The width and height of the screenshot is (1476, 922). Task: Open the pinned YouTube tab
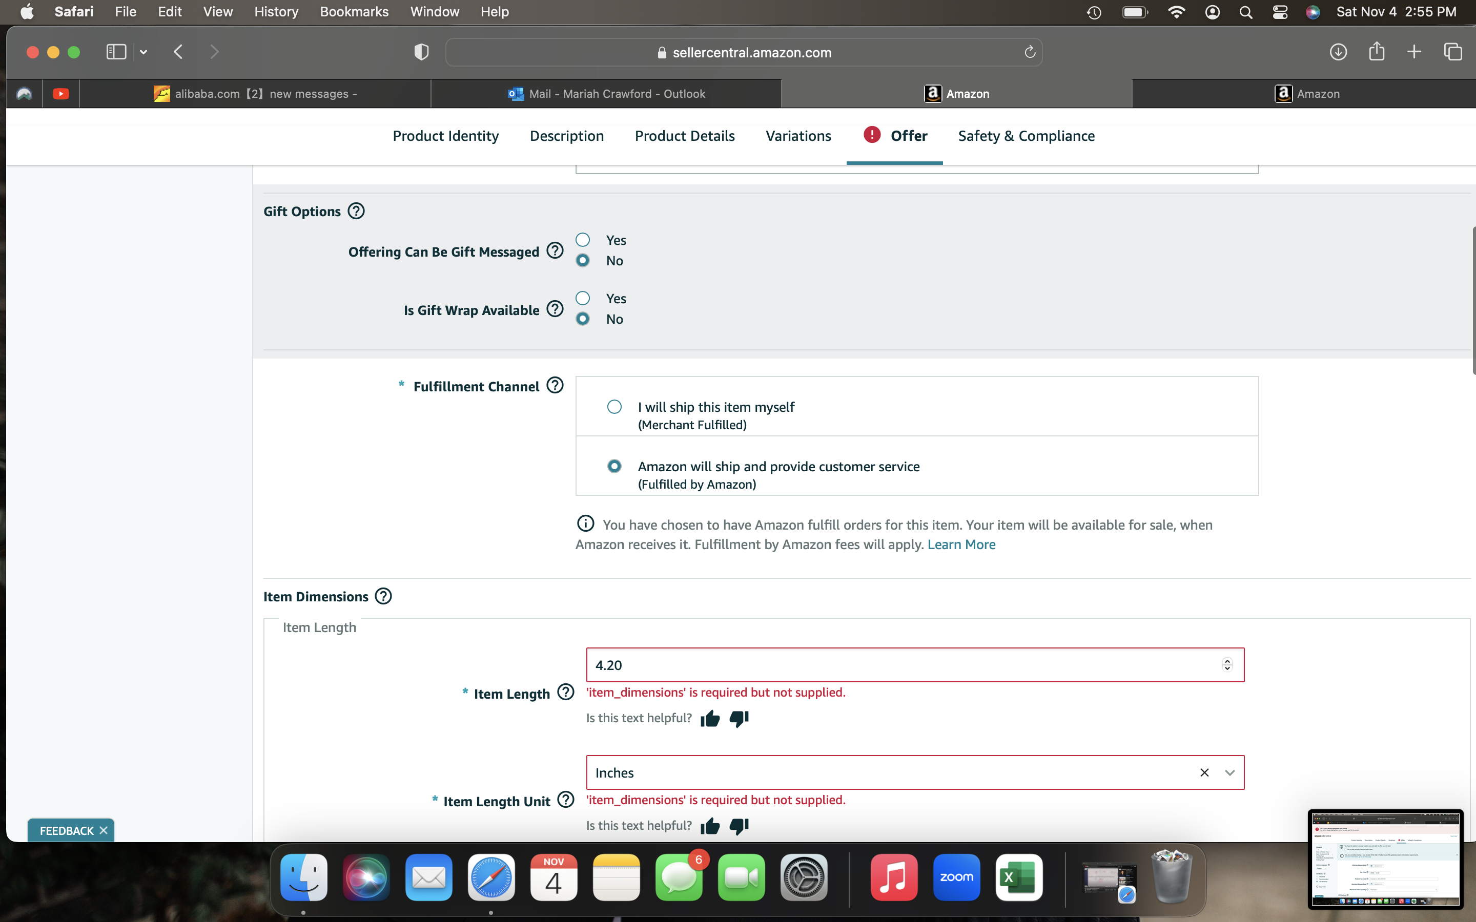(60, 94)
